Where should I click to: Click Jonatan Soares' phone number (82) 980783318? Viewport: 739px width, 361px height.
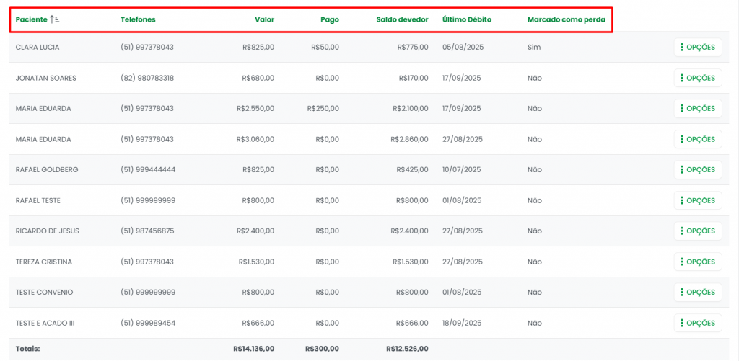coord(147,78)
